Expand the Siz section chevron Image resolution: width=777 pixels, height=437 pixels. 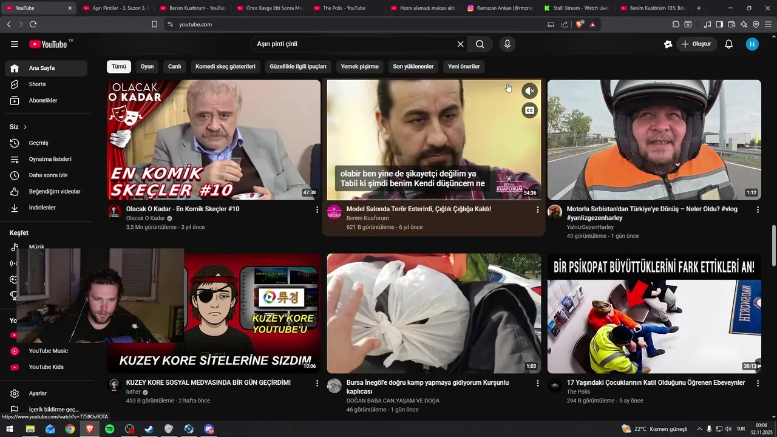[x=25, y=127]
